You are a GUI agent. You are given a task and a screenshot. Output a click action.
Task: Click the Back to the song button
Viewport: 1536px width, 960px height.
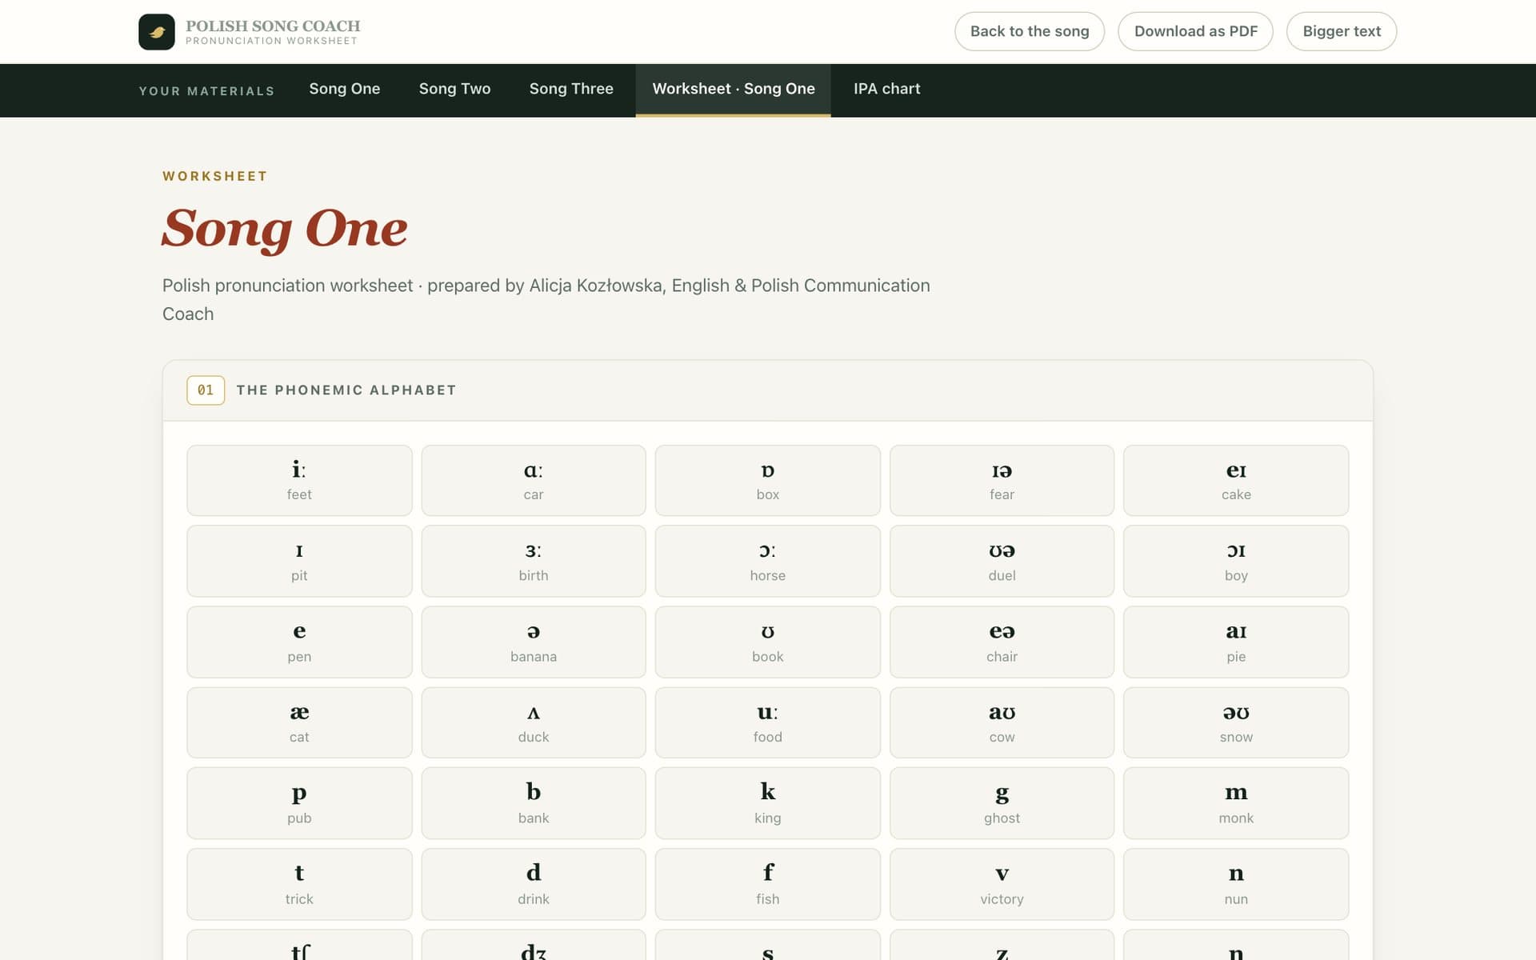1030,31
